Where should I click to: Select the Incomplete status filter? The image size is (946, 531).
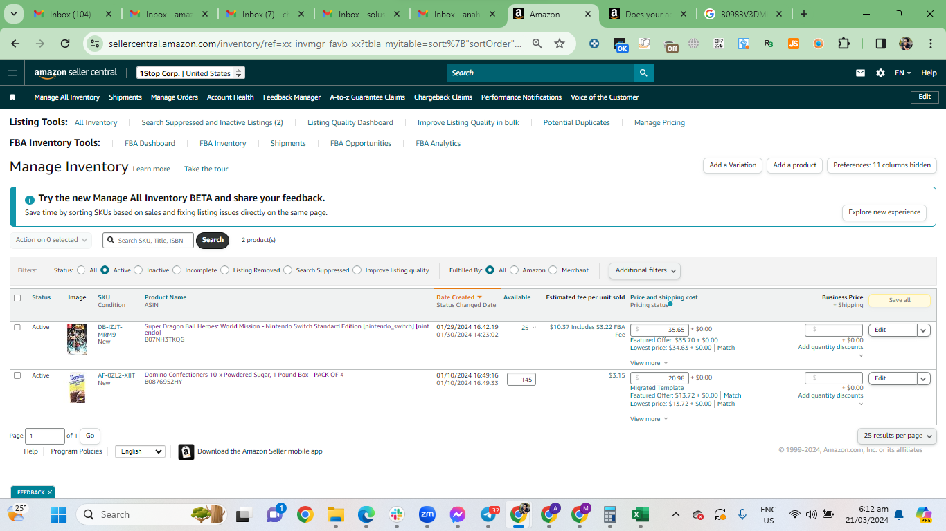point(177,270)
